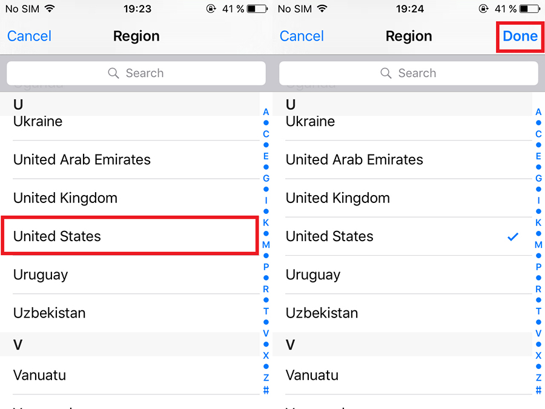Tap the blue checkmark beside United States
This screenshot has height=409, width=545.
(x=512, y=236)
